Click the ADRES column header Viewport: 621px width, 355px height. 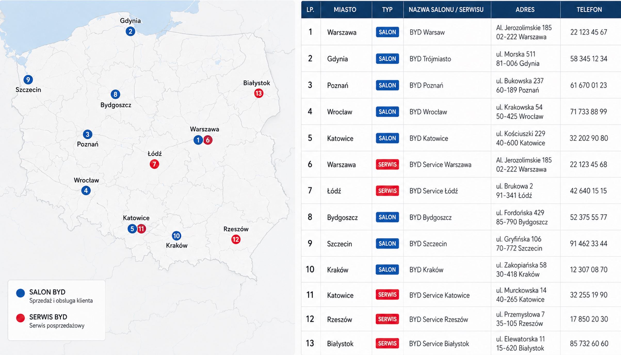point(525,10)
